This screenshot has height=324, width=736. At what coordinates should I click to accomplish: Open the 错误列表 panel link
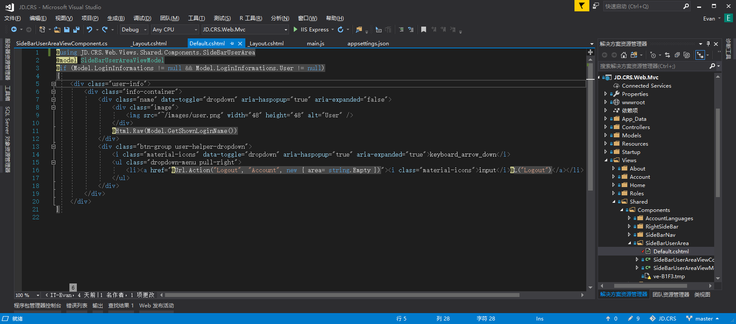[77, 306]
